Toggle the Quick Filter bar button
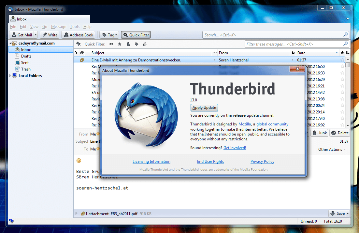 [136, 35]
